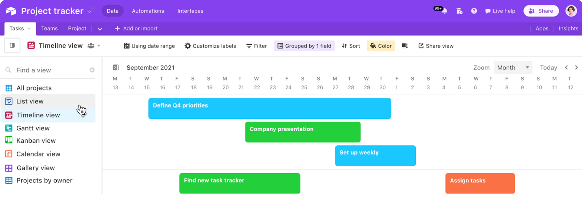Image resolution: width=582 pixels, height=218 pixels.
Task: Click the help question mark icon
Action: tap(474, 11)
